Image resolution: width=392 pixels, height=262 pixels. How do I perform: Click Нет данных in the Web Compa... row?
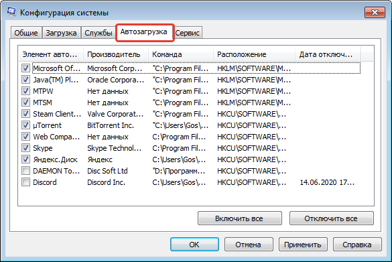pyautogui.click(x=107, y=137)
